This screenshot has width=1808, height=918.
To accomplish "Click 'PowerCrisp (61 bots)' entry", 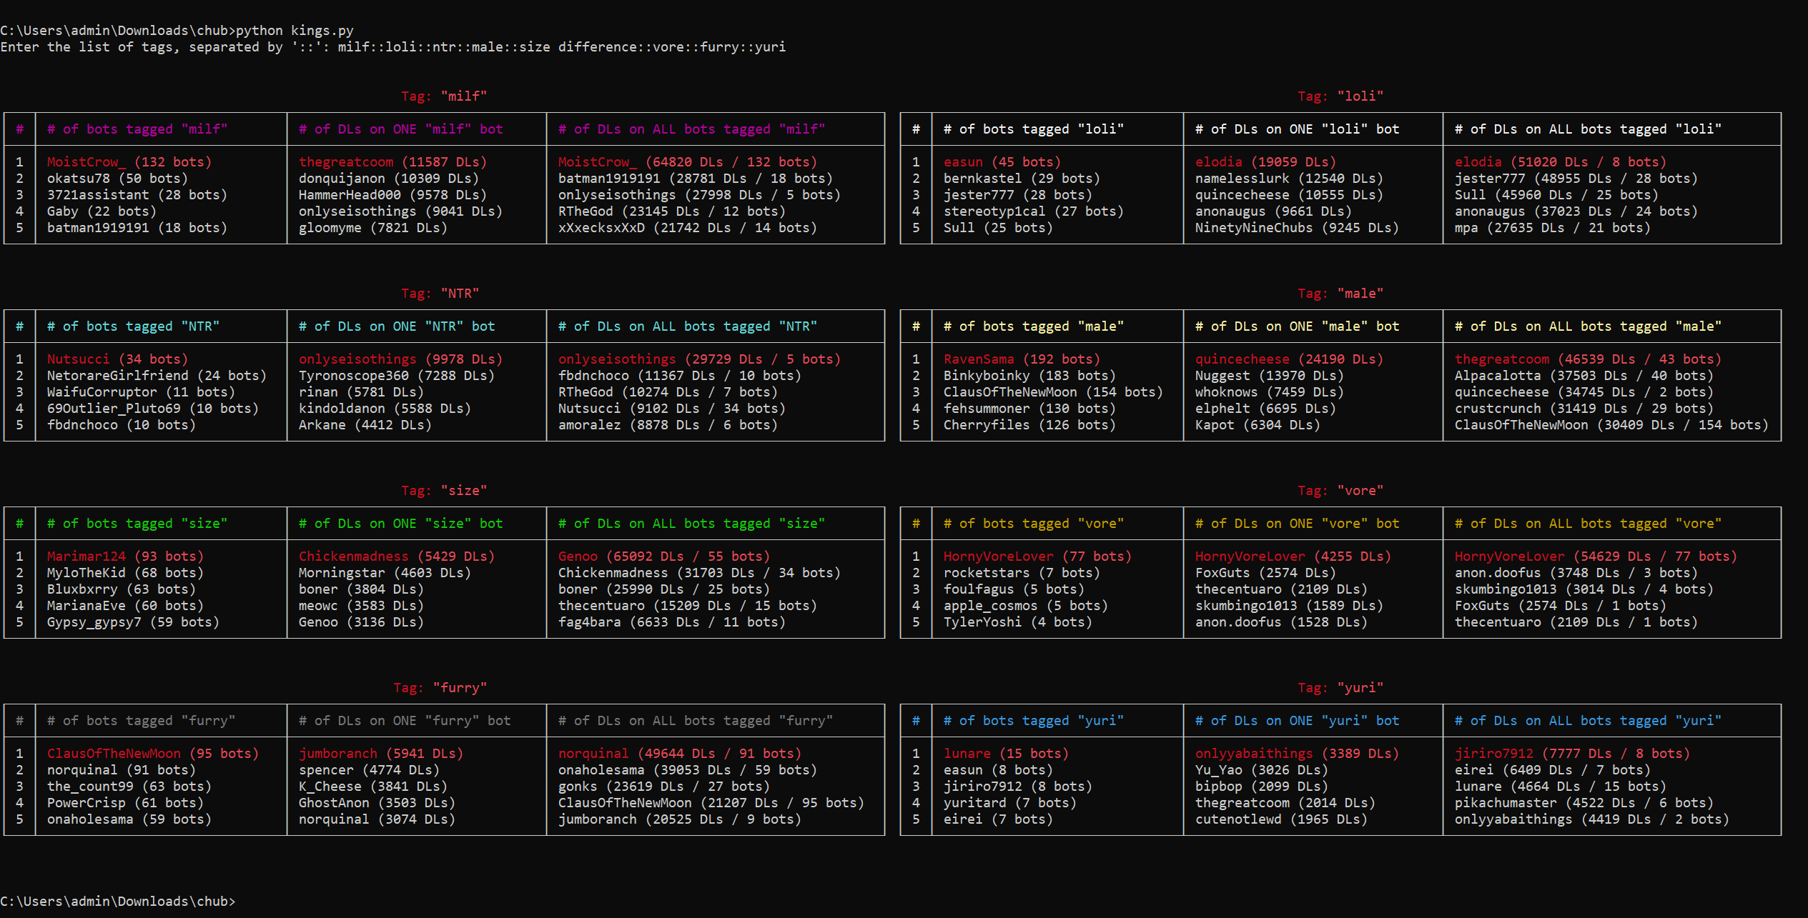I will click(x=125, y=802).
